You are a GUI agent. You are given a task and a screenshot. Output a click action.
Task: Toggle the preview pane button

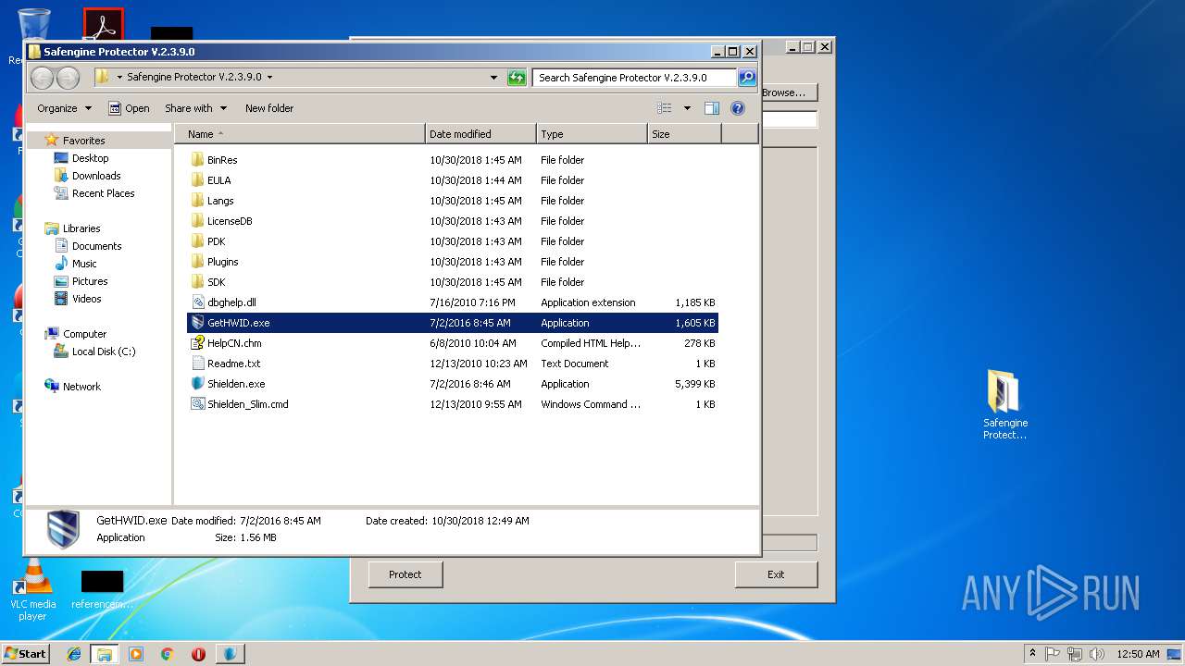(711, 108)
